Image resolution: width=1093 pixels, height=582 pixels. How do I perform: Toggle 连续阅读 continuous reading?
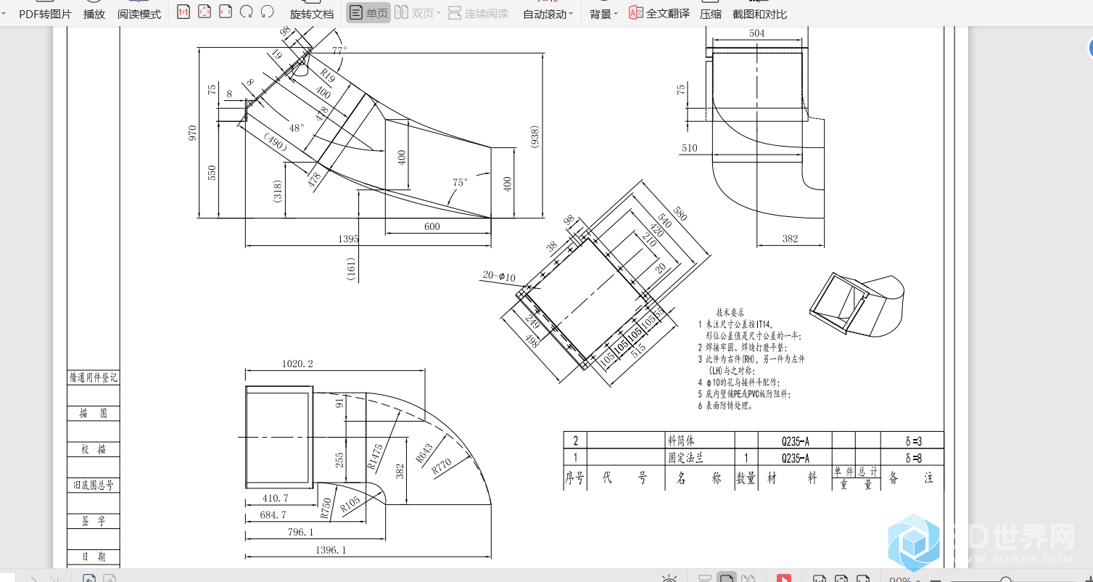(479, 13)
